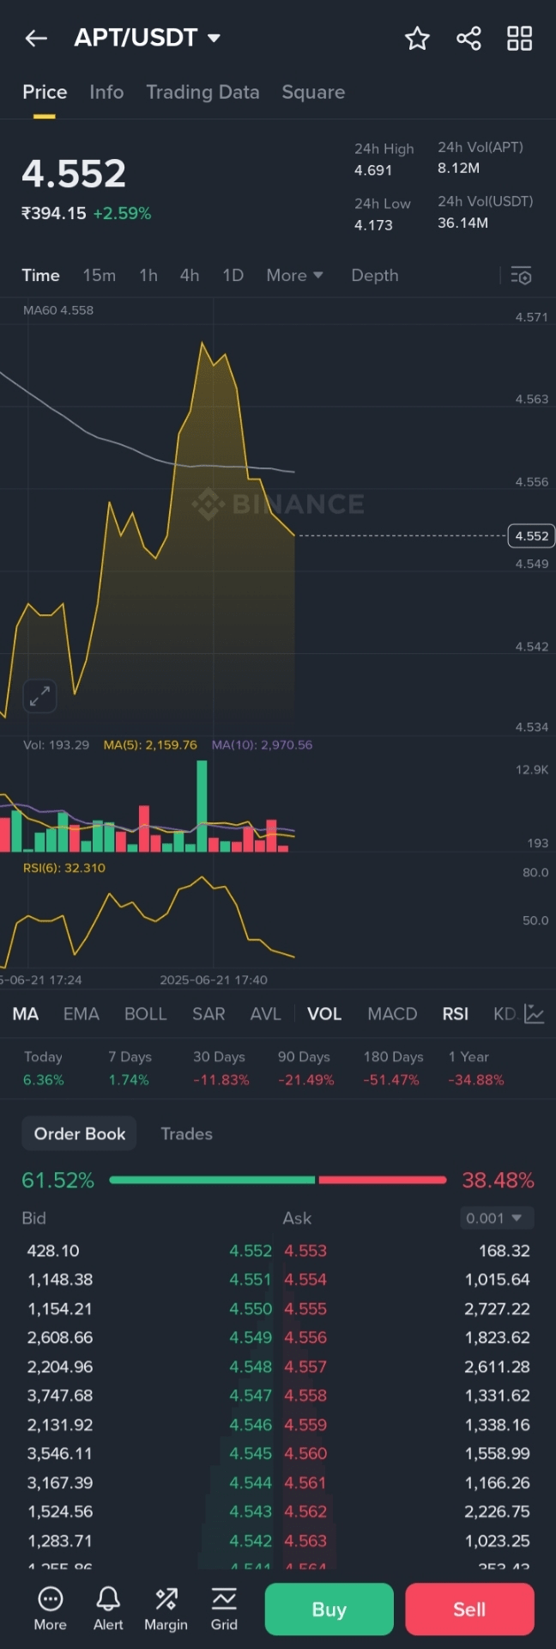Viewport: 556px width, 1649px height.
Task: Tap the back arrow icon
Action: tap(36, 38)
